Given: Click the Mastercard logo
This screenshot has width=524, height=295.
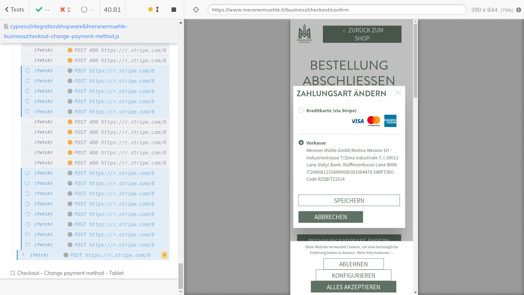Looking at the screenshot, I should click(x=374, y=121).
